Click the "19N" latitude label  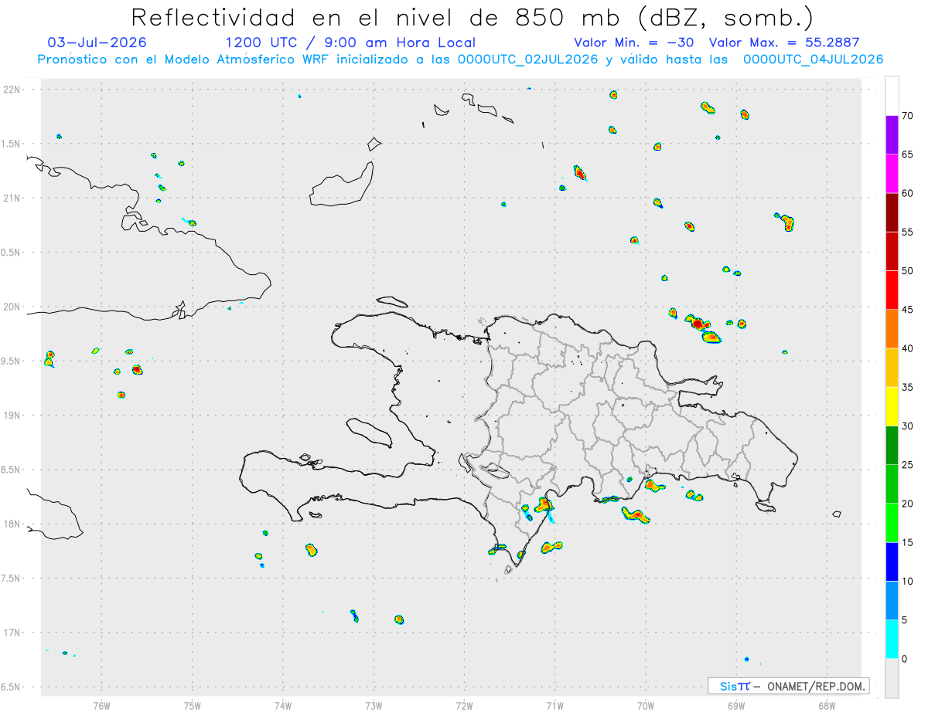pos(12,415)
